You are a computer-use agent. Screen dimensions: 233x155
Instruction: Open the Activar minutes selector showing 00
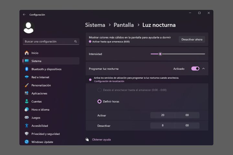(x=187, y=115)
